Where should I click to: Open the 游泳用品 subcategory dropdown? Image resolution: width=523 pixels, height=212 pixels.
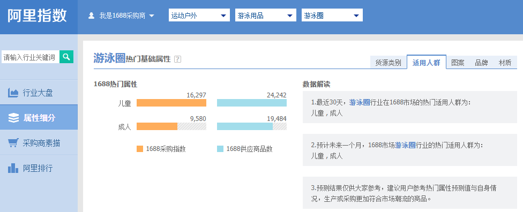[265, 16]
